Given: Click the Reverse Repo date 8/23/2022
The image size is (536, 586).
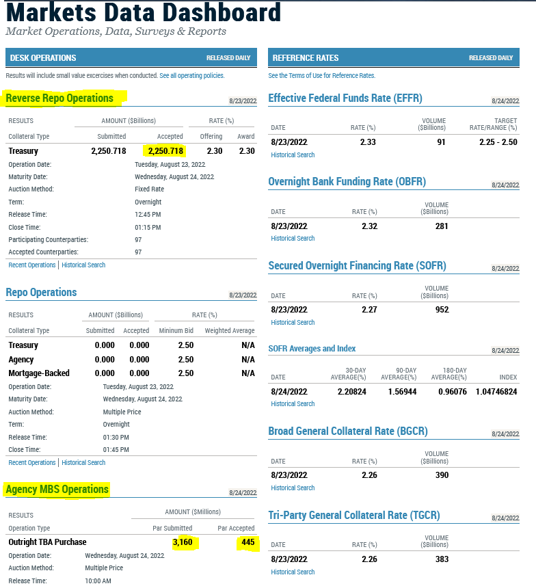Looking at the screenshot, I should (x=243, y=101).
